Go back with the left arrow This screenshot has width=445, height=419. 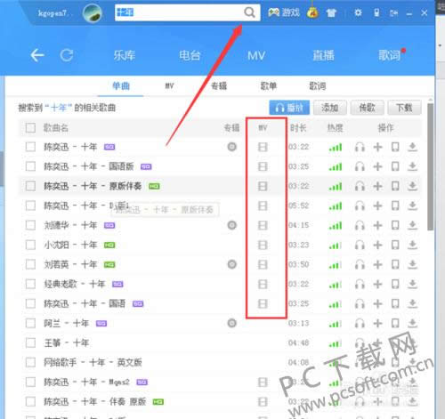click(37, 55)
